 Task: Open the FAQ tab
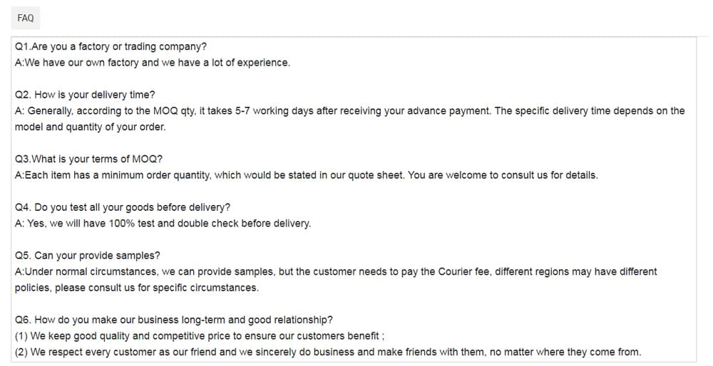[x=26, y=19]
